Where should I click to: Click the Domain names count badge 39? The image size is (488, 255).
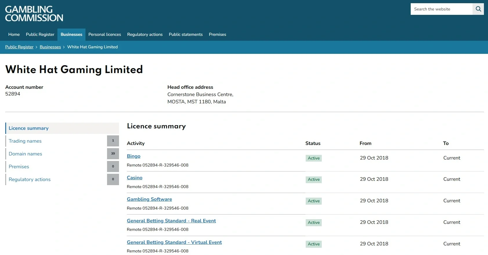(x=113, y=154)
